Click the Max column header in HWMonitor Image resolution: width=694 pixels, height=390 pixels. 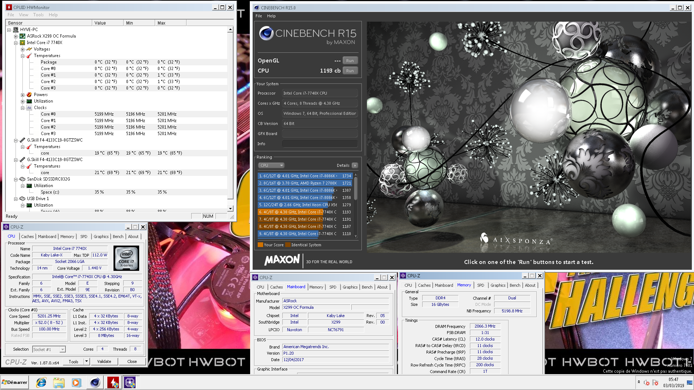tap(171, 23)
